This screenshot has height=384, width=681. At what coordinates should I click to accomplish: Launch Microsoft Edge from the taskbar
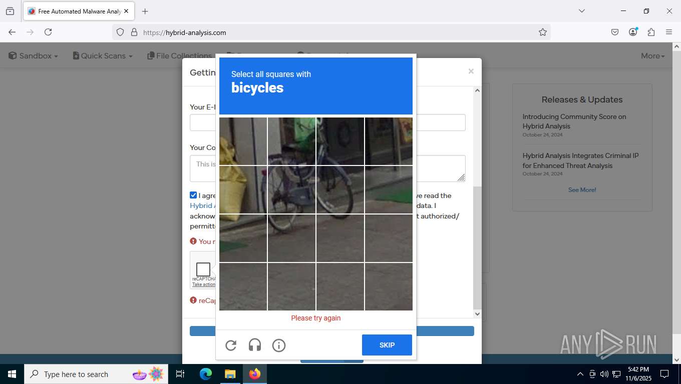[x=206, y=374]
